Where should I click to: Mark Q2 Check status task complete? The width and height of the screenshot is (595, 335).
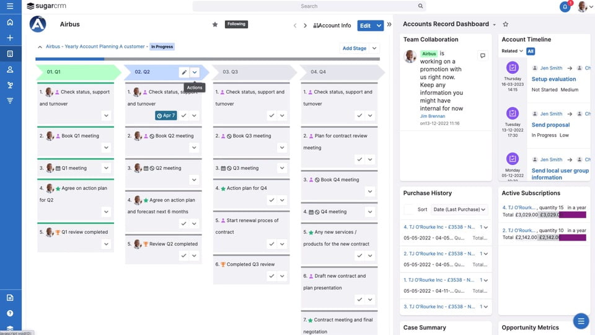coord(183,115)
